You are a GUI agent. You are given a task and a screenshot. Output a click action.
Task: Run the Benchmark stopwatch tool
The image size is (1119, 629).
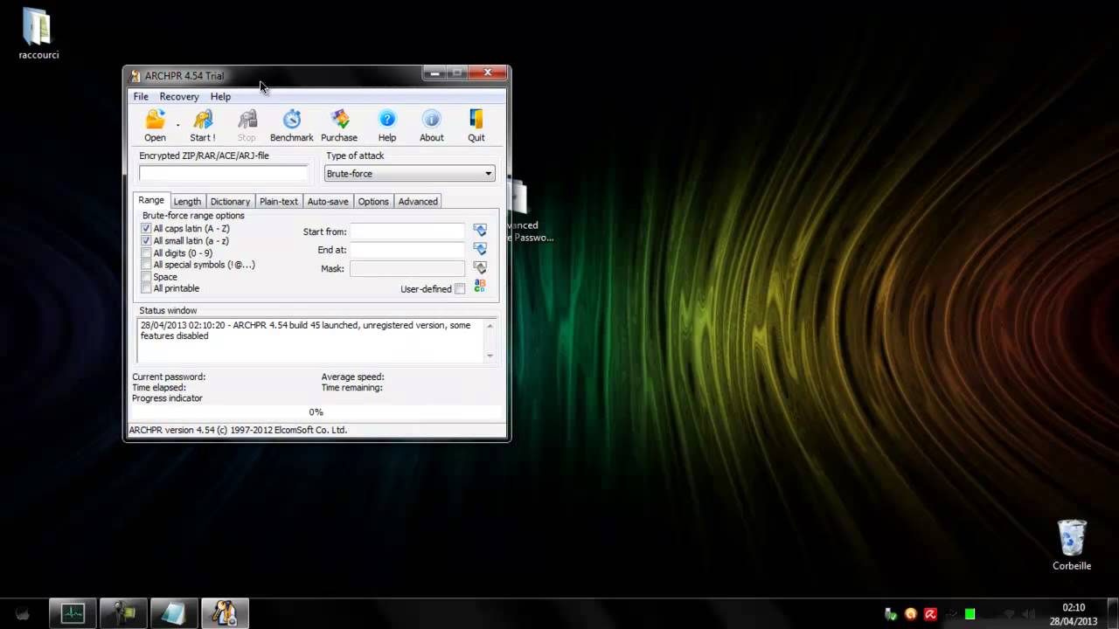[291, 121]
